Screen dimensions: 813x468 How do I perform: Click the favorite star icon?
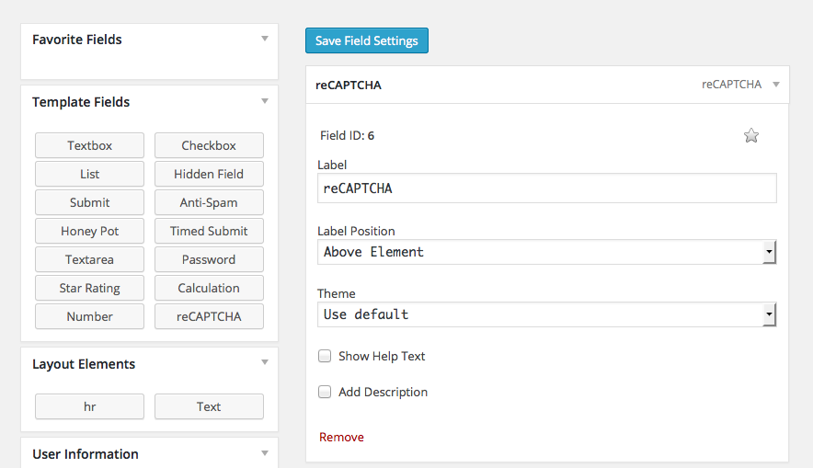click(x=751, y=136)
